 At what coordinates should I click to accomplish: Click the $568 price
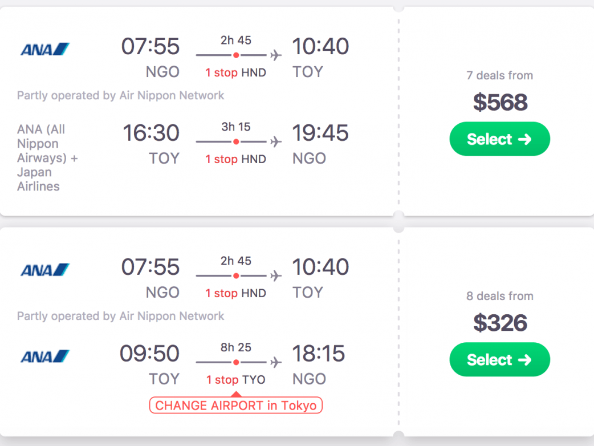500,103
